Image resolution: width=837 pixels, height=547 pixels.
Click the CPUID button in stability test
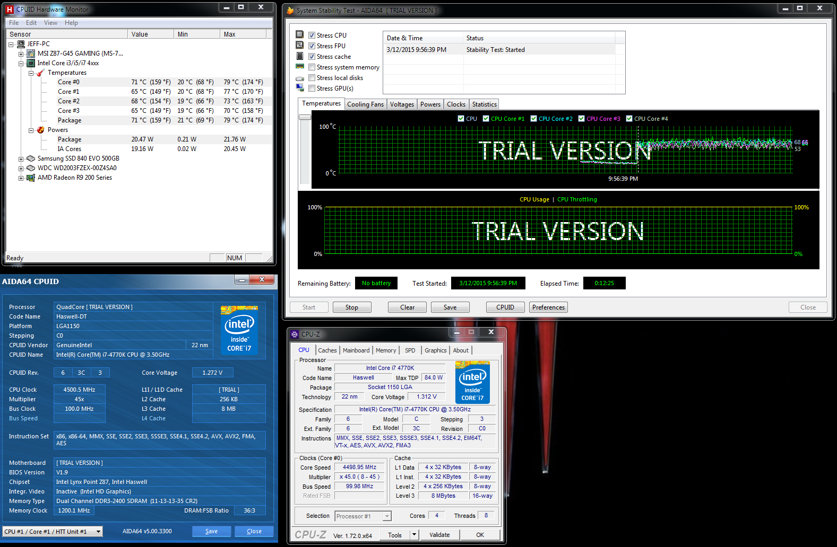(505, 307)
